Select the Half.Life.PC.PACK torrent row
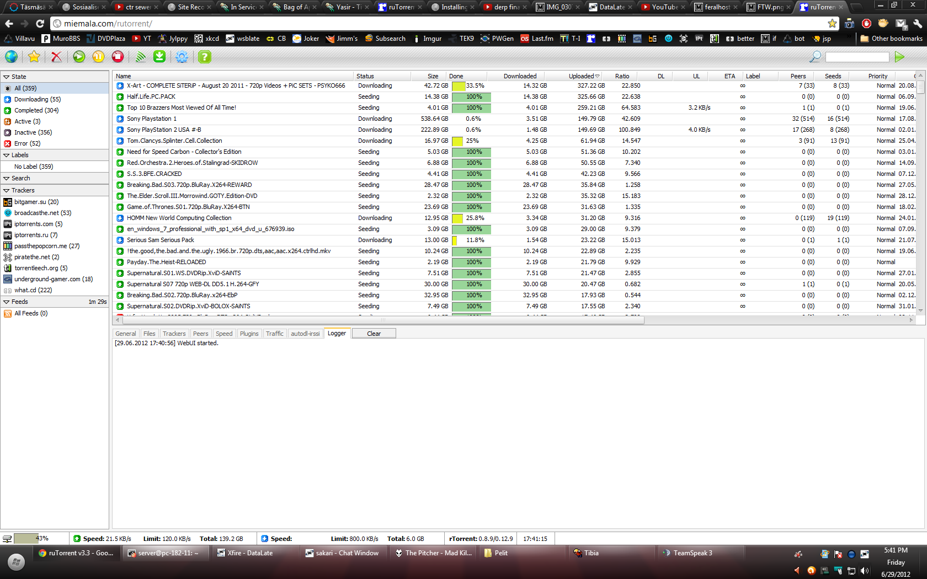927x579 pixels. coord(515,96)
